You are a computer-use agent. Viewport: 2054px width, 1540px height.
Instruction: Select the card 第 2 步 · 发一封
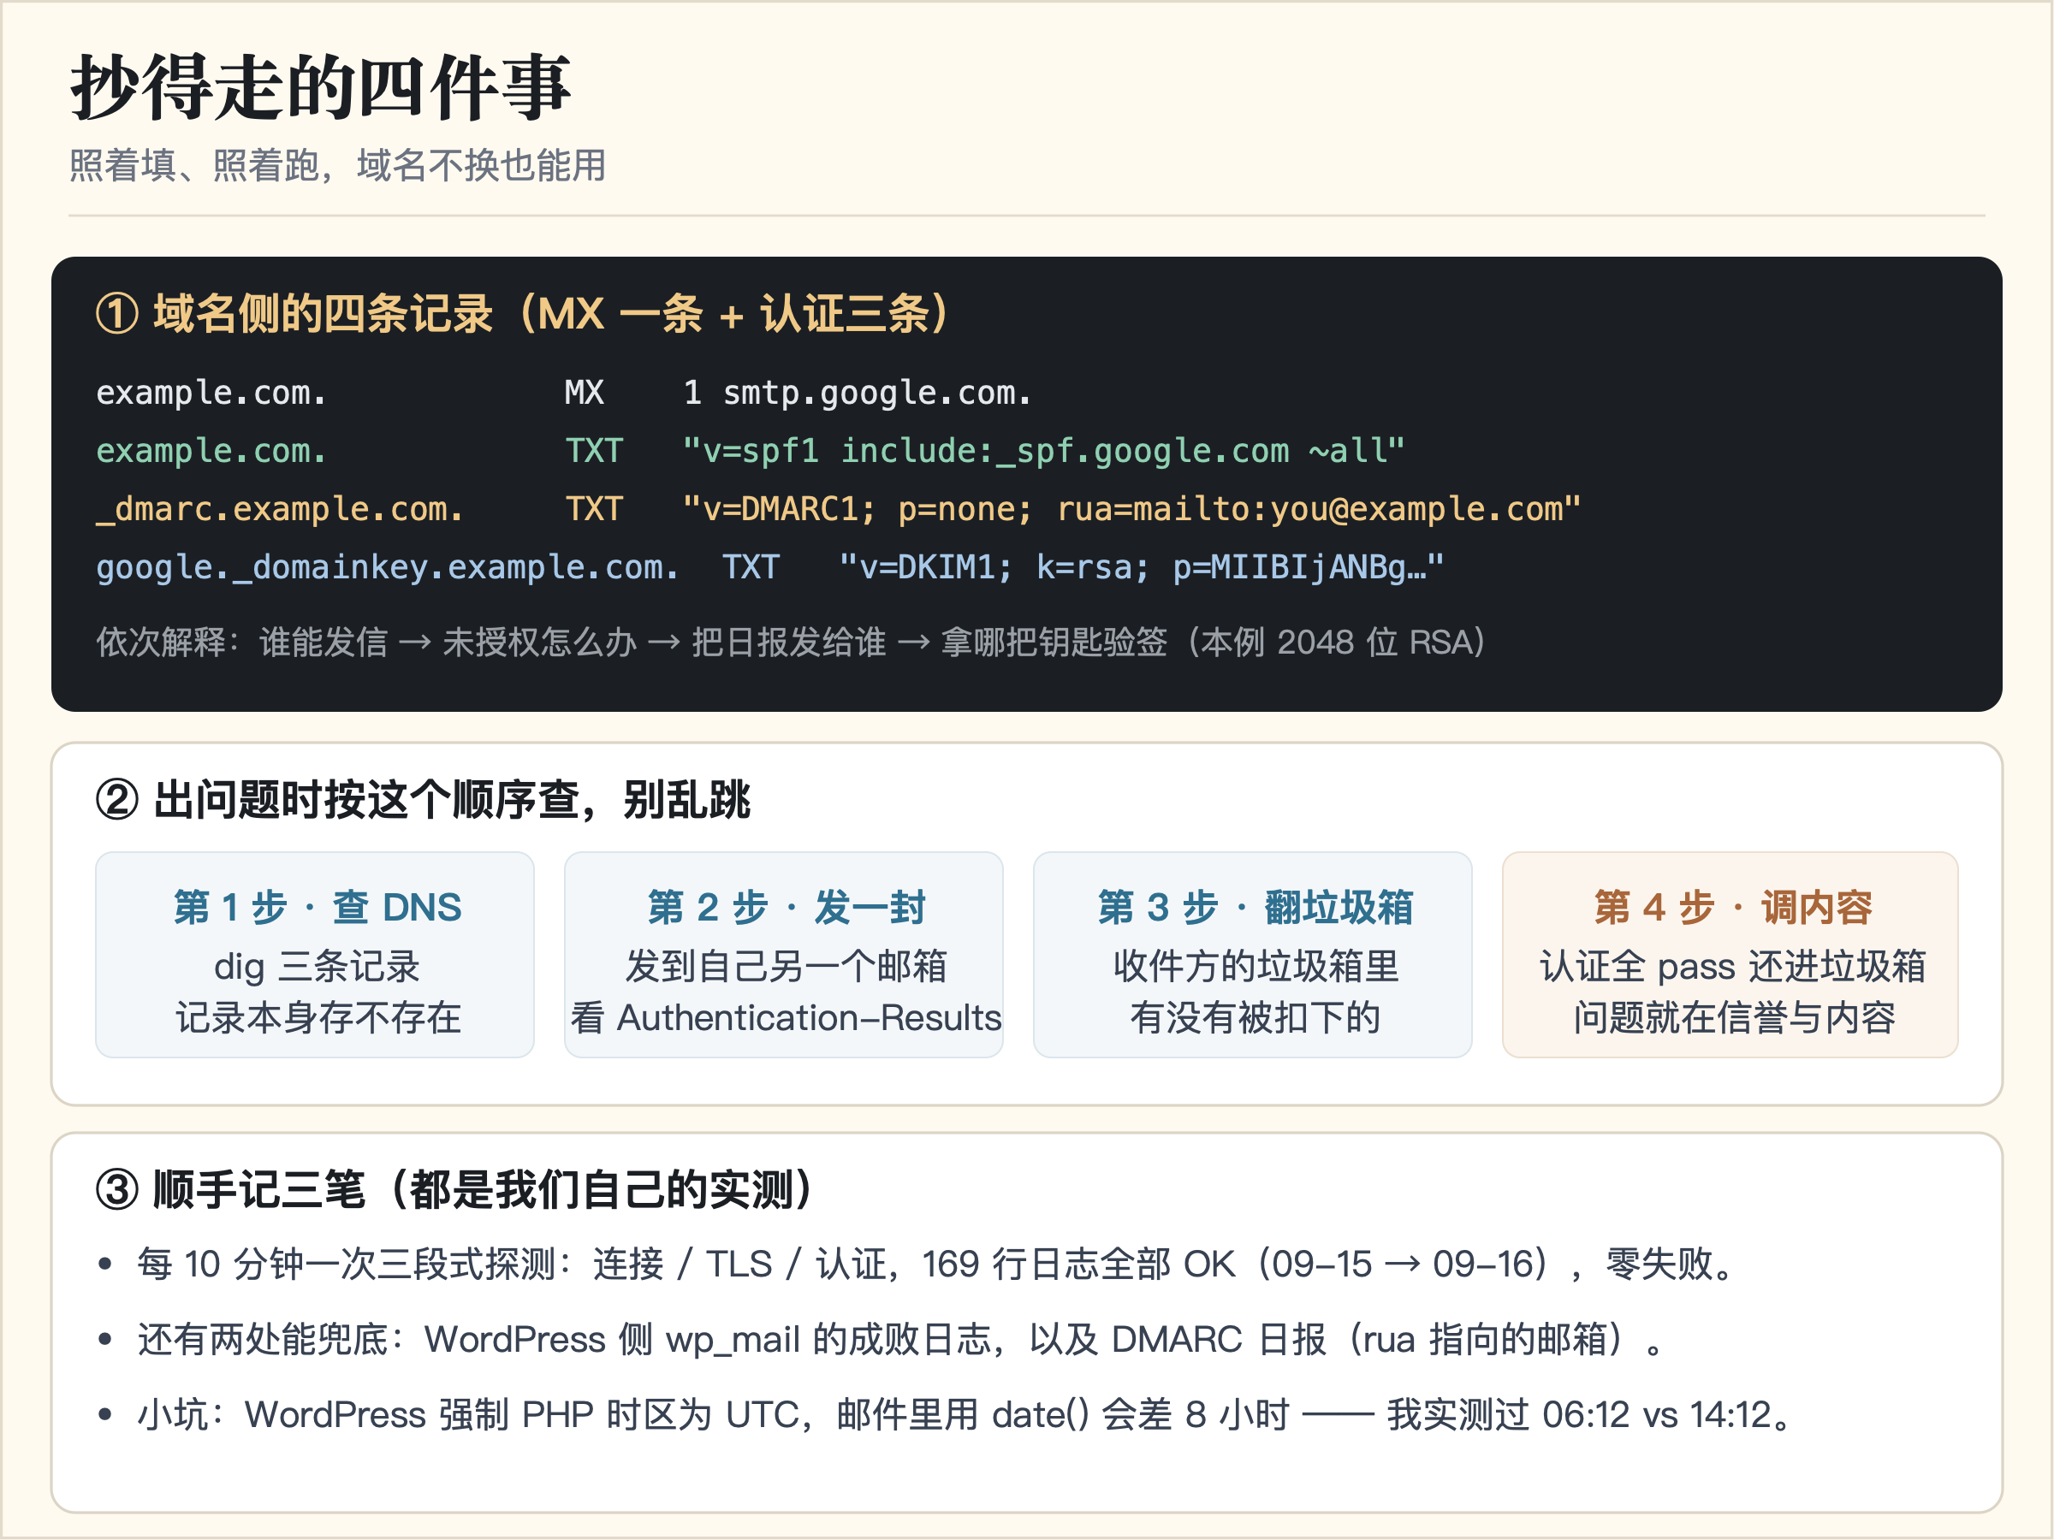click(x=784, y=955)
